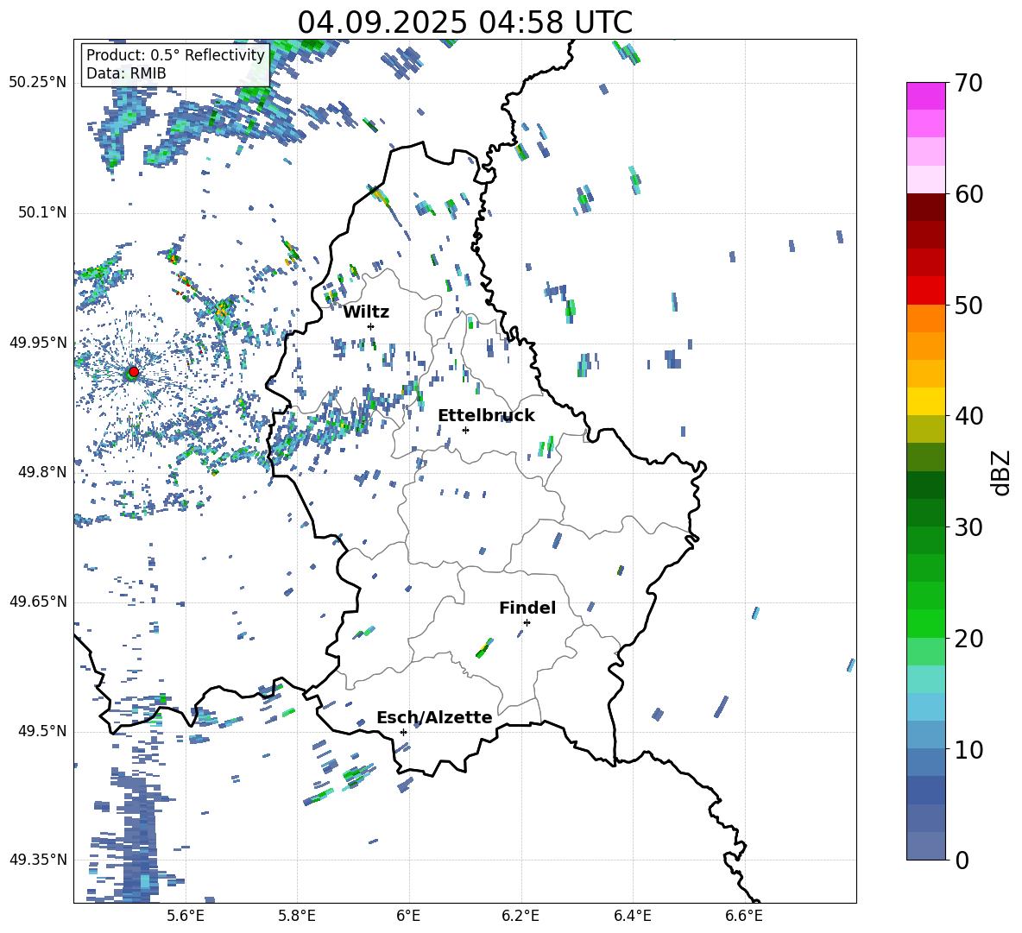Image resolution: width=1022 pixels, height=933 pixels.
Task: Click the 6°E longitude label
Action: point(408,916)
